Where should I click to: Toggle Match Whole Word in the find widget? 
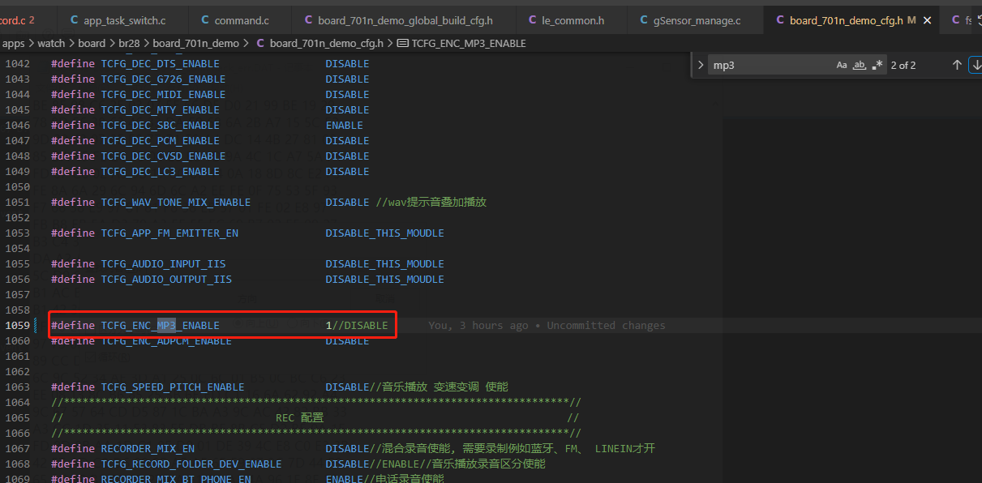pyautogui.click(x=860, y=65)
